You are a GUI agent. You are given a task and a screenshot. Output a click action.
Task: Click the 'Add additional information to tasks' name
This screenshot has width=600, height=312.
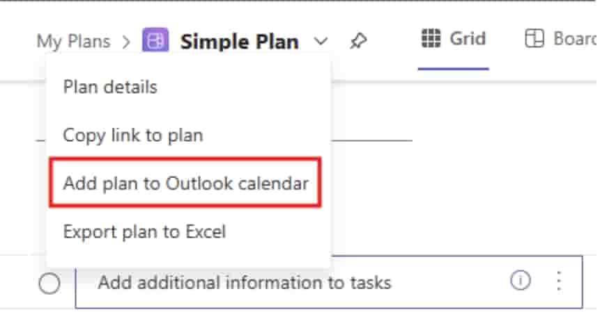[244, 283]
